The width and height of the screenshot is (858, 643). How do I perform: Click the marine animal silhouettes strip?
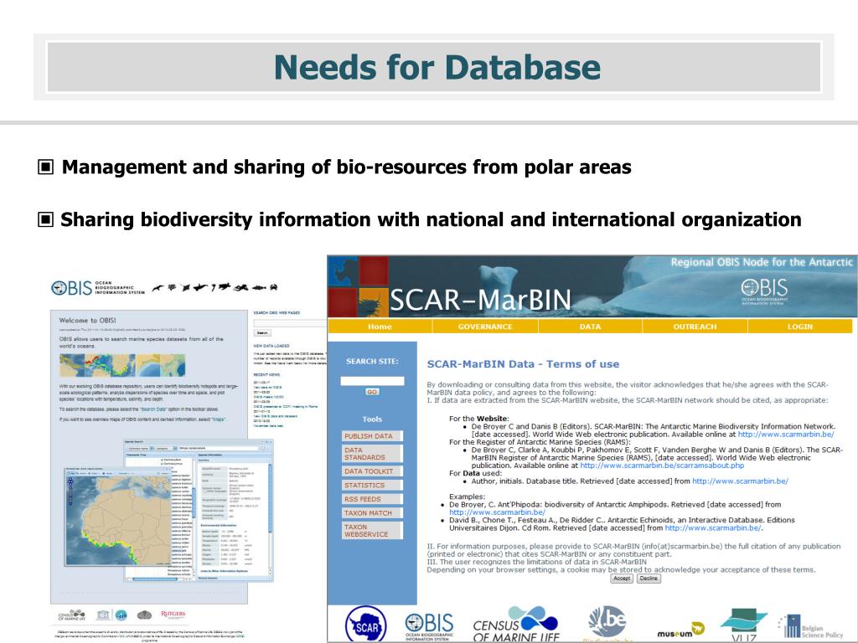215,287
